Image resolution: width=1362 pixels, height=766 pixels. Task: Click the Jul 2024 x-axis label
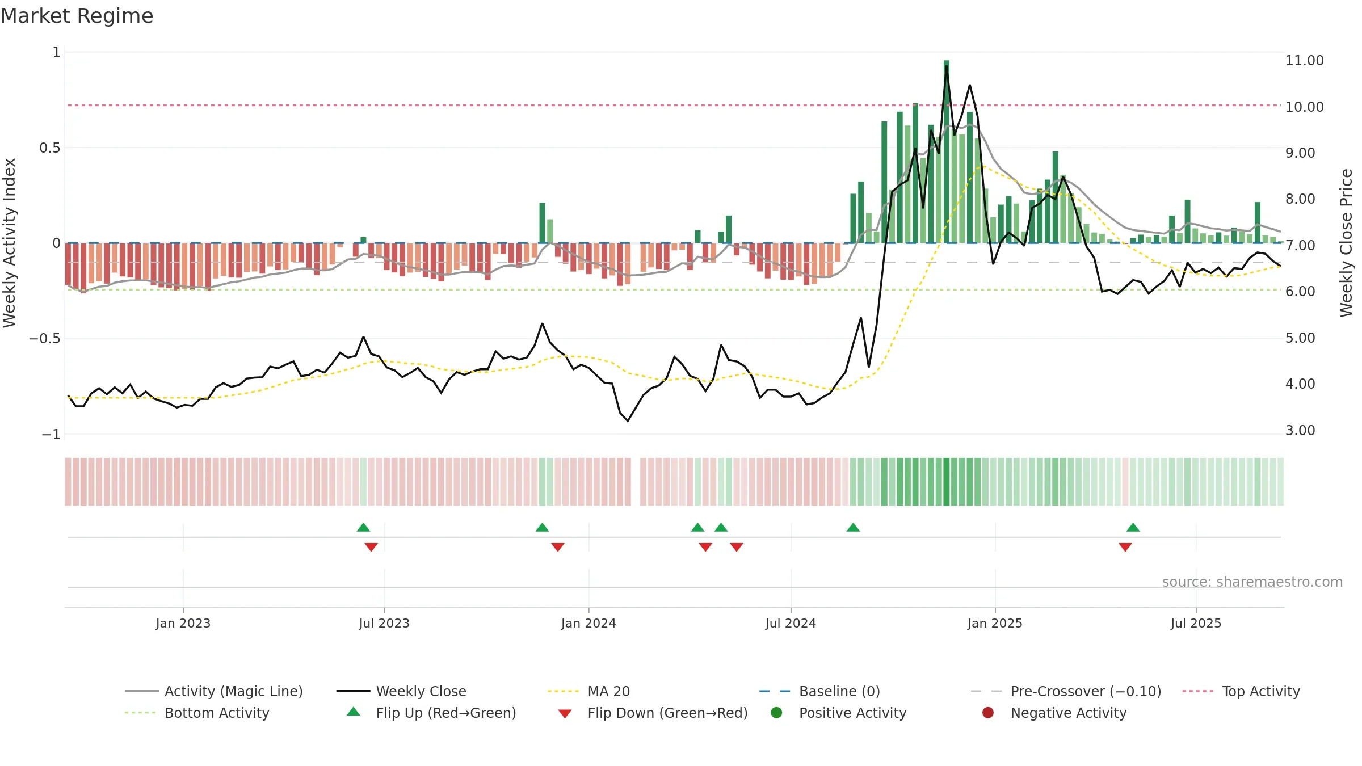[x=791, y=623]
